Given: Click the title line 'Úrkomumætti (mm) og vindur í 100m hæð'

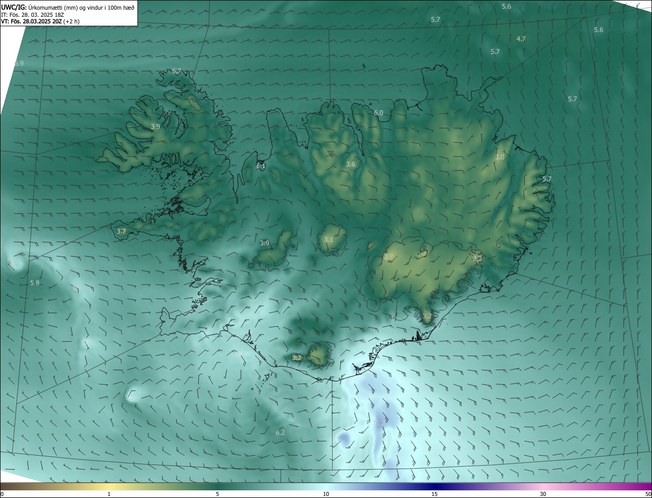Looking at the screenshot, I should coord(80,7).
